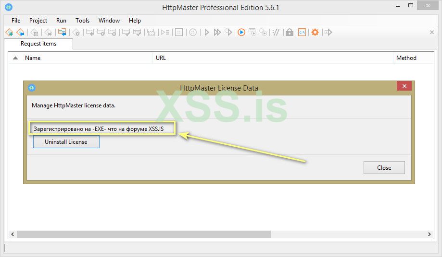Click the HttpMaster app icon in title bar
Screen dimensions: 442x257
point(9,7)
